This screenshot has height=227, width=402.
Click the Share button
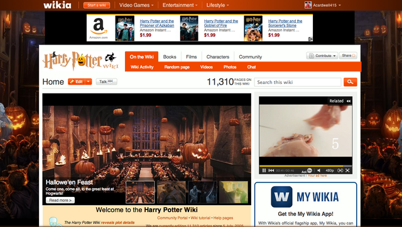click(x=348, y=56)
